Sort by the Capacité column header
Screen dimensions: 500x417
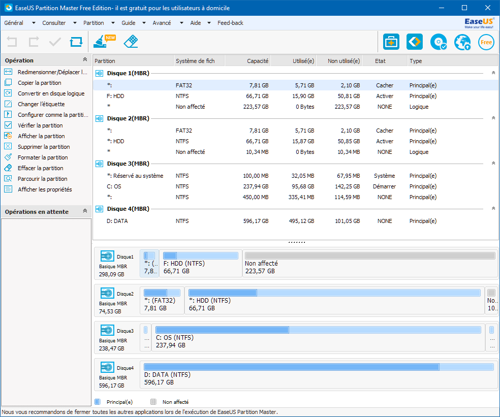click(x=247, y=61)
